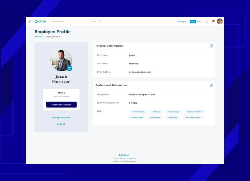250x181 pixels.
Task: Check notifications via the bell icon
Action: (x=213, y=22)
